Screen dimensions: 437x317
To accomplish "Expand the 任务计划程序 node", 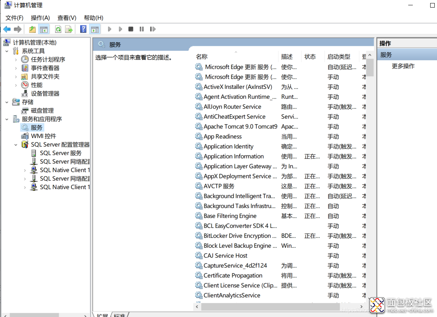I will coord(16,60).
